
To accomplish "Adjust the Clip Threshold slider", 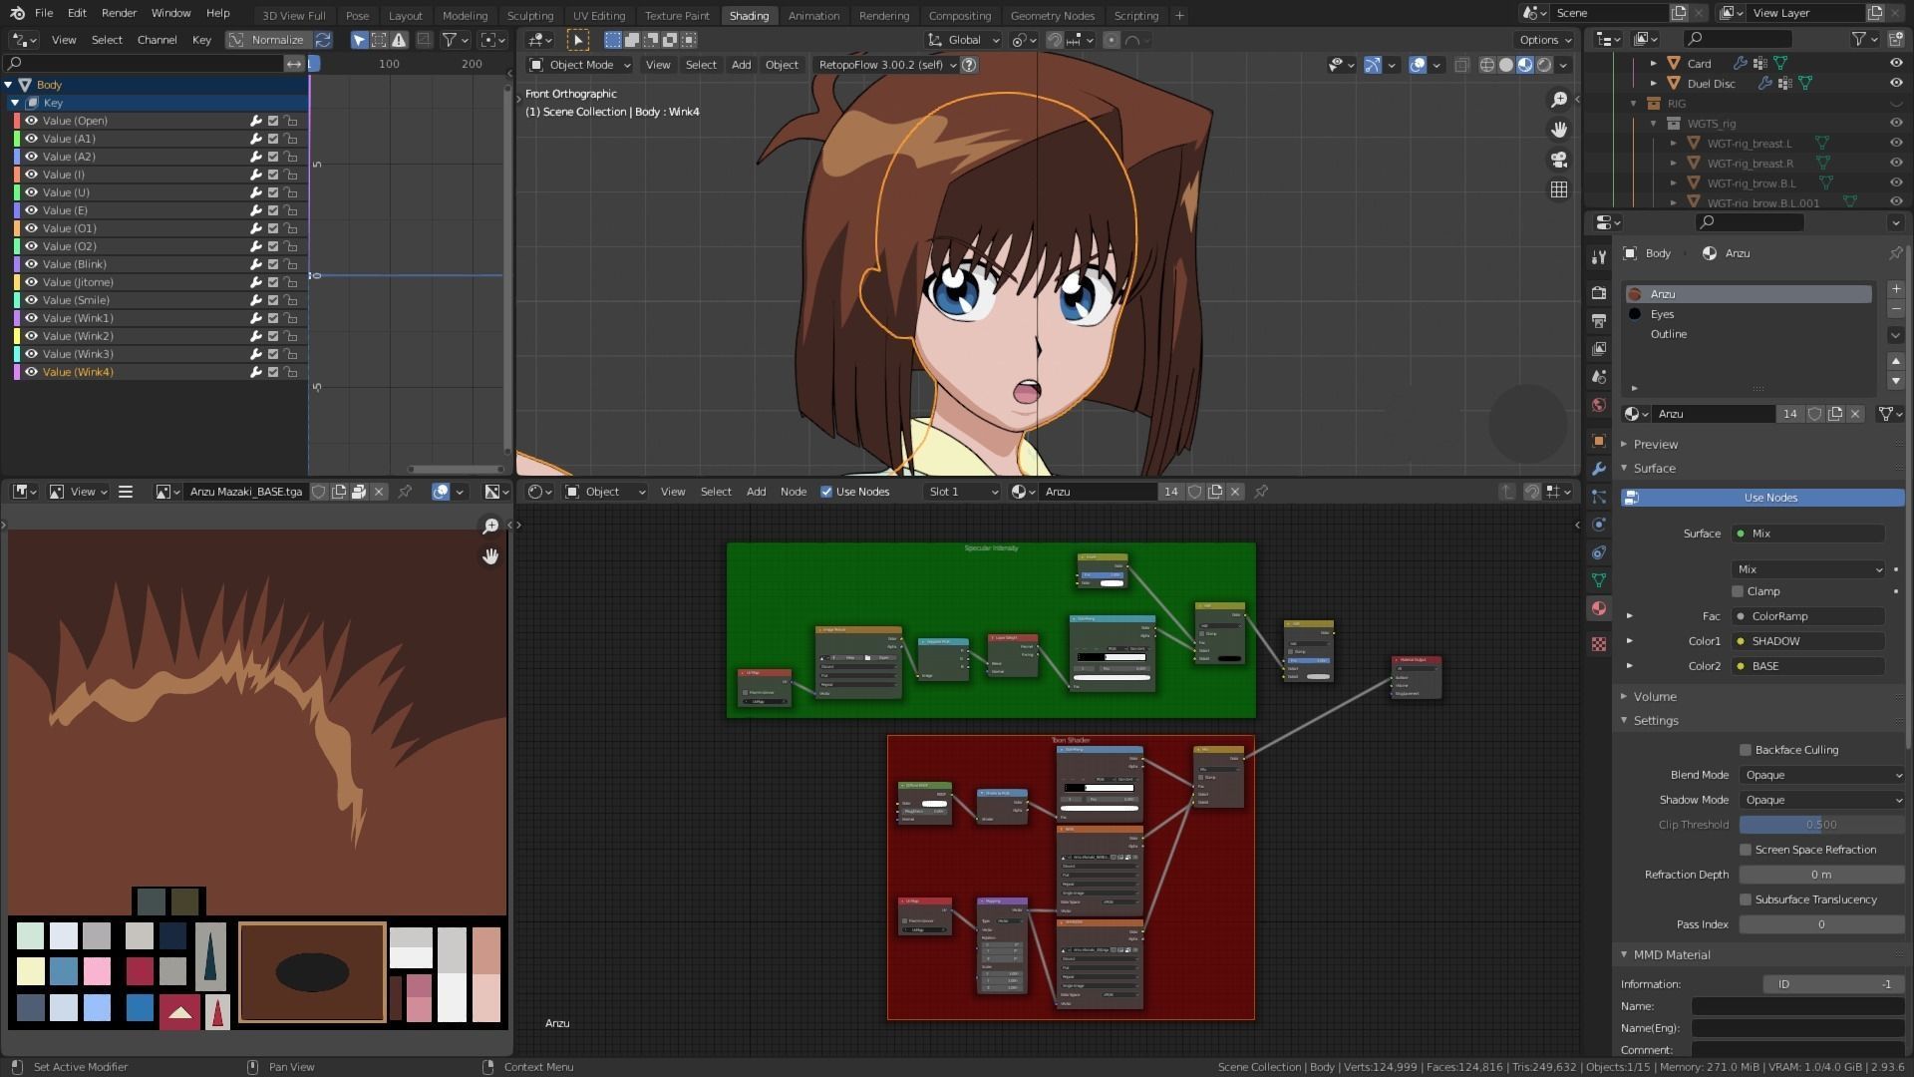I will [1822, 825].
